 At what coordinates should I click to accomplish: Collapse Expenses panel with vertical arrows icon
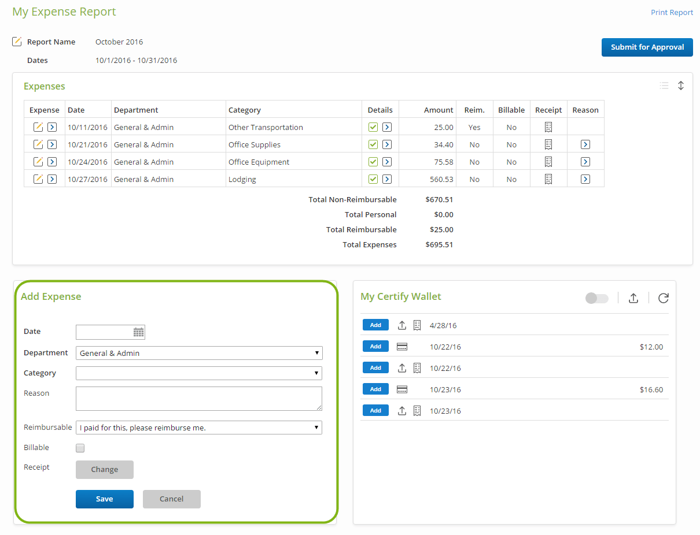pyautogui.click(x=681, y=86)
